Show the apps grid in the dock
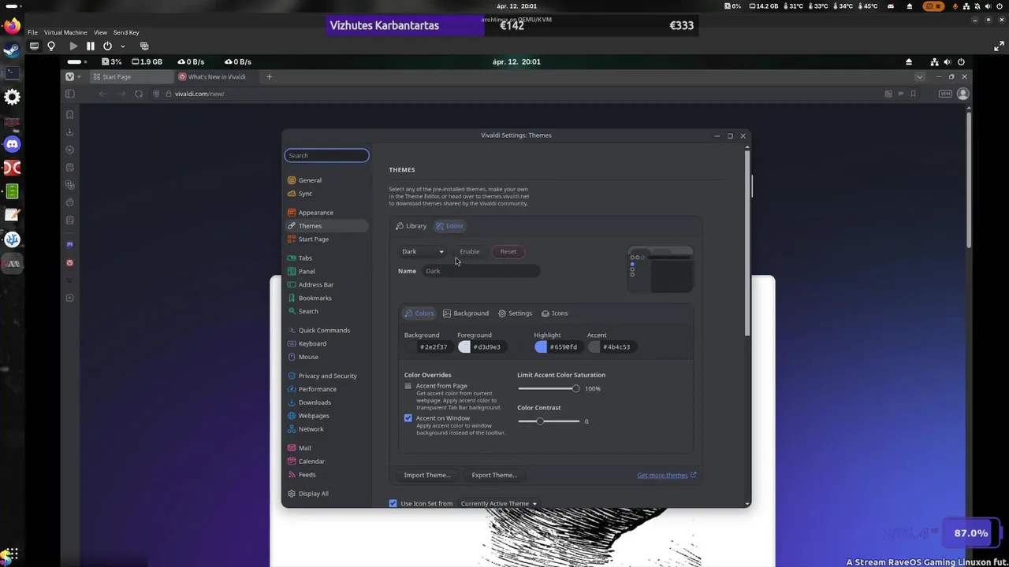 [x=12, y=554]
